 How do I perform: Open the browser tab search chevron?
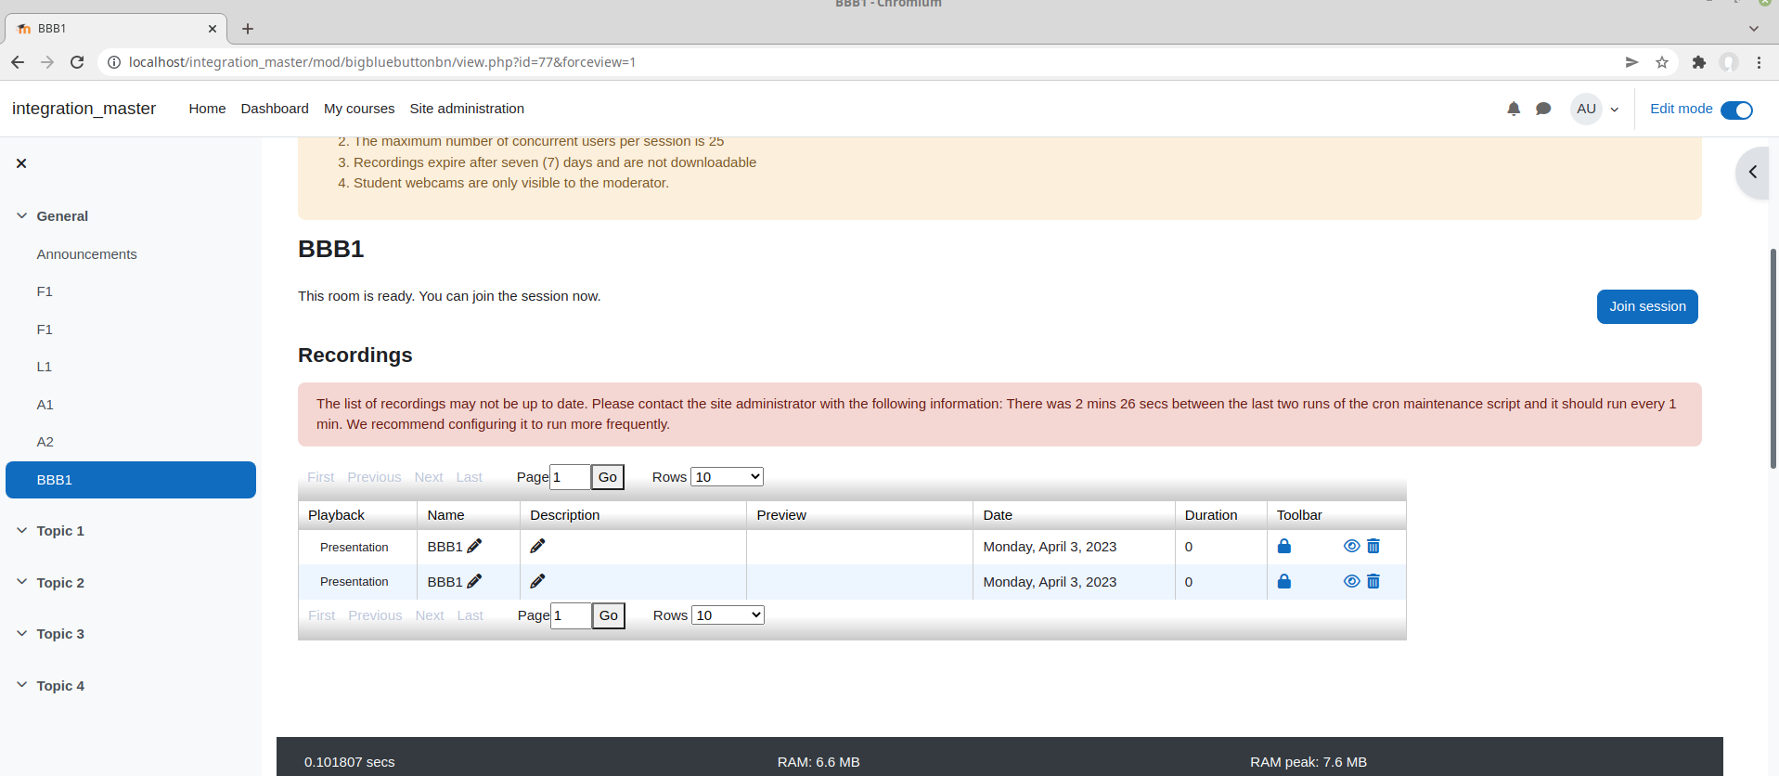pos(1754,29)
